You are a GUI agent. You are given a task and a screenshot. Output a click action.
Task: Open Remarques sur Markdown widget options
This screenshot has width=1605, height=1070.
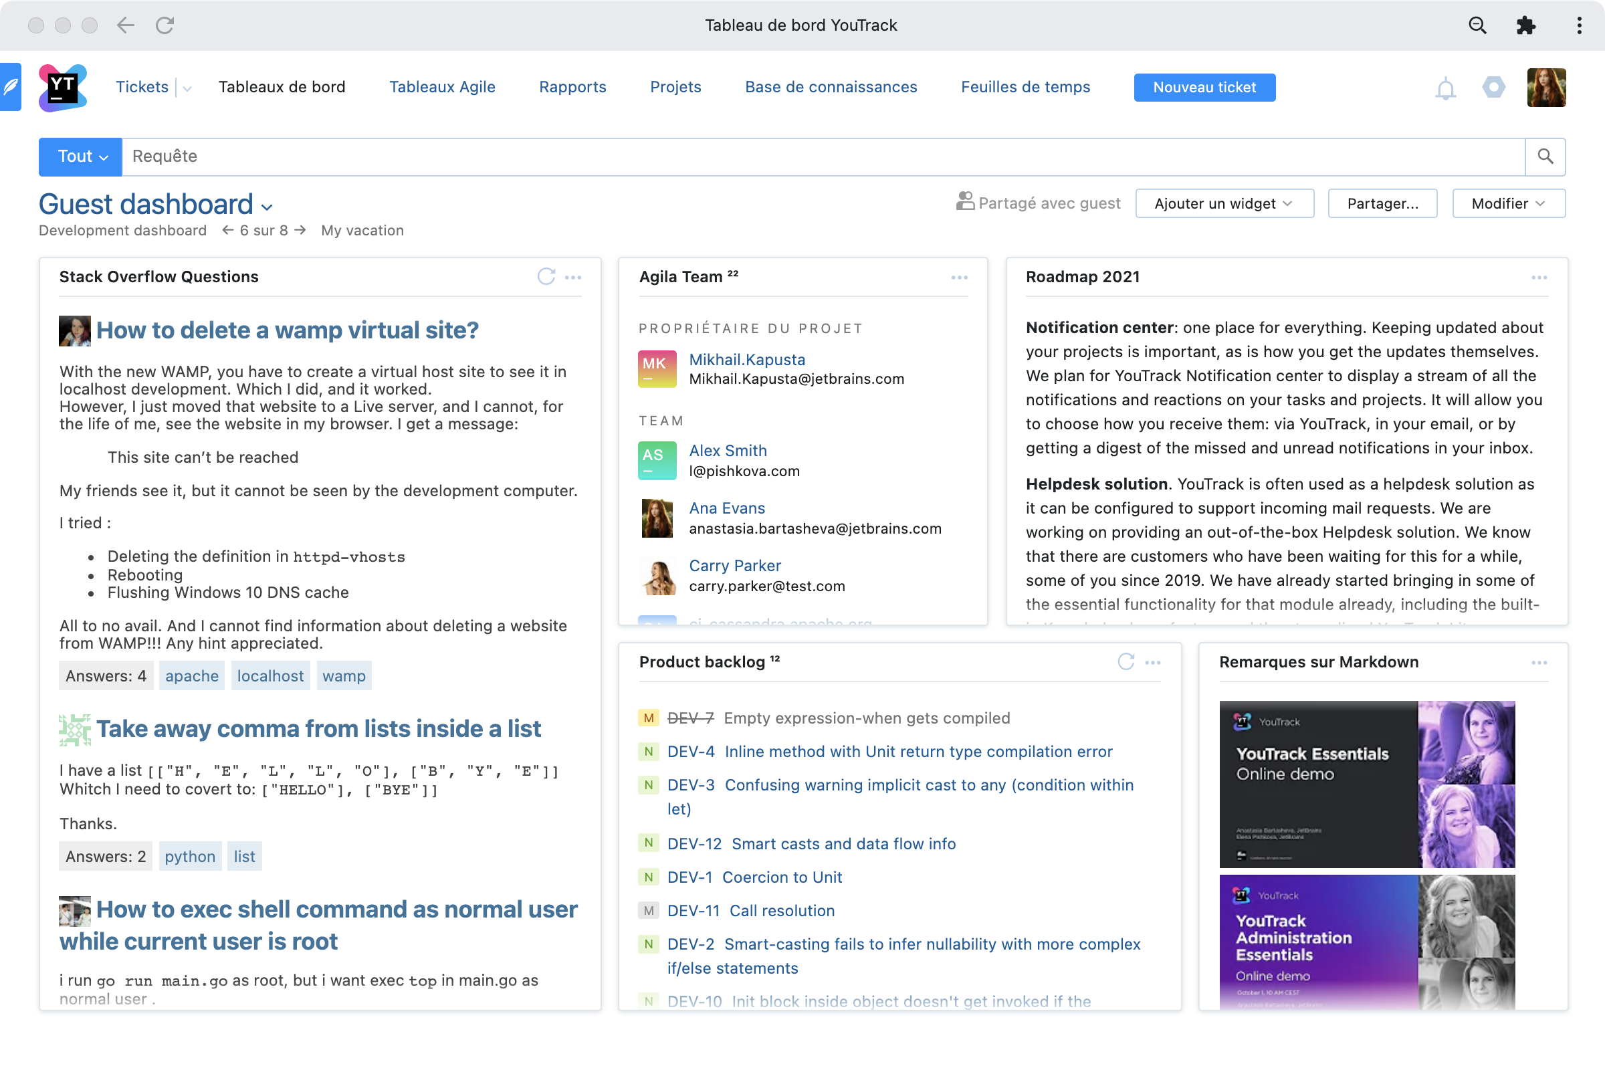(x=1539, y=662)
